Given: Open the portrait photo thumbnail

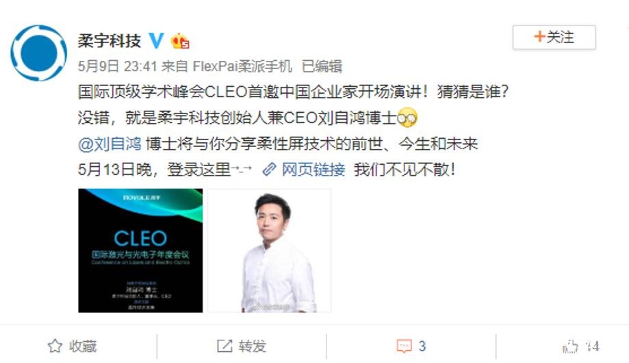Looking at the screenshot, I should [x=269, y=250].
